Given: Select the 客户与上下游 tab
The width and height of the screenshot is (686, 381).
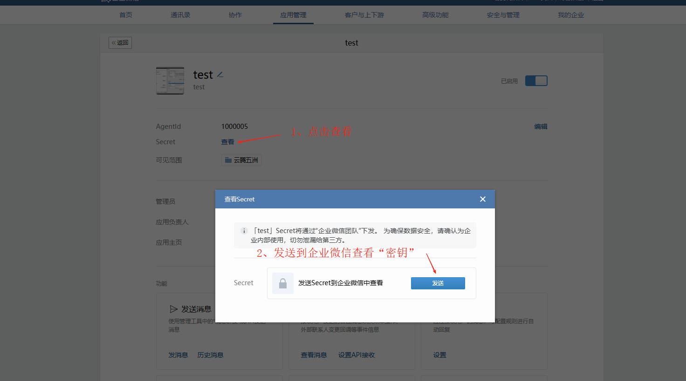Looking at the screenshot, I should pos(364,15).
